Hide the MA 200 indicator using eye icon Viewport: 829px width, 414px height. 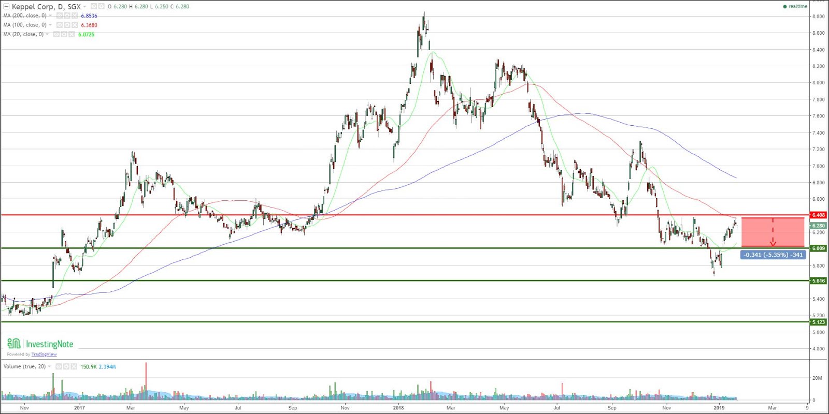(x=60, y=16)
